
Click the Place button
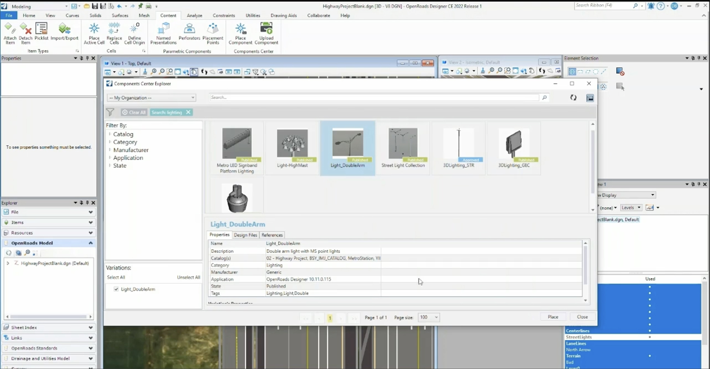click(553, 317)
